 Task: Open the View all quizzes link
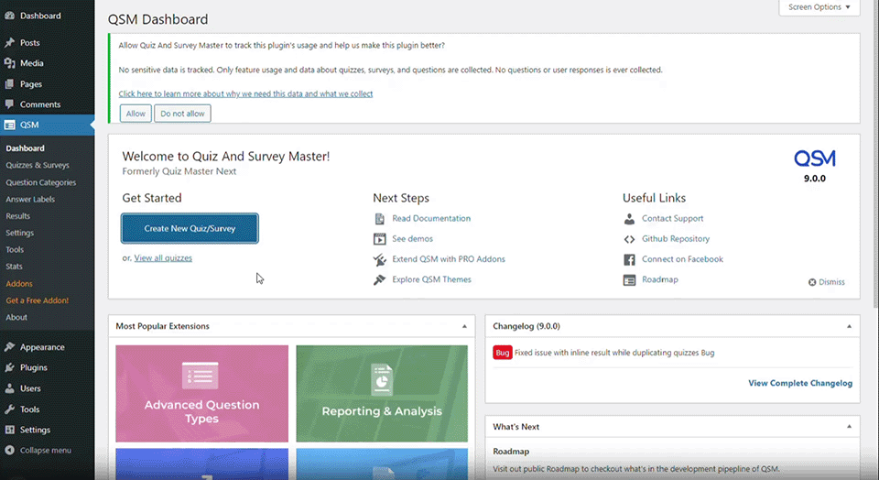[163, 258]
